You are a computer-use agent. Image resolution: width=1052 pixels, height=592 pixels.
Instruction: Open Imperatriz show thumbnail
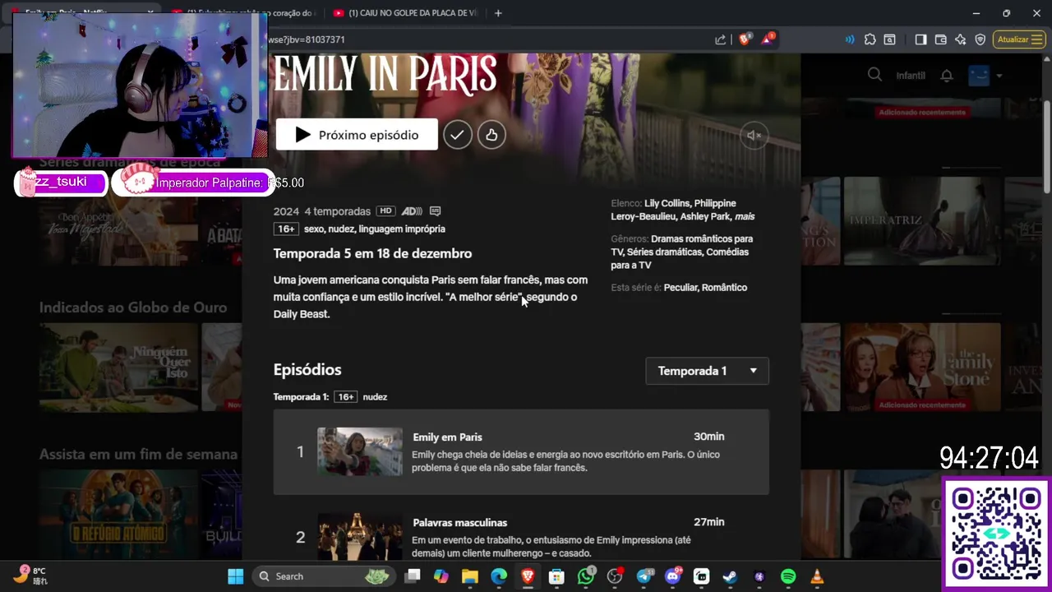coord(922,220)
